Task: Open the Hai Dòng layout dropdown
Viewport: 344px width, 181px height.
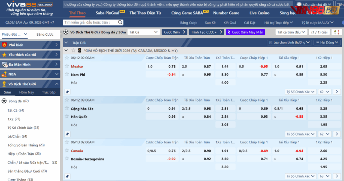Action: click(x=327, y=43)
